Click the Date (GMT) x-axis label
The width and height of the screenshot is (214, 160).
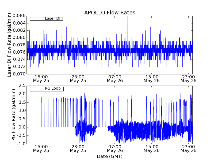[110, 156]
